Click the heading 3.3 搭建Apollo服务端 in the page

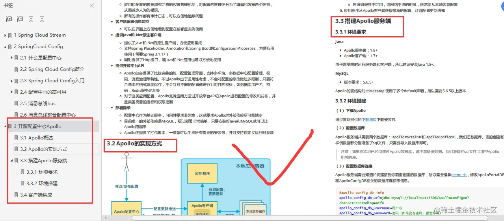pos(363,21)
